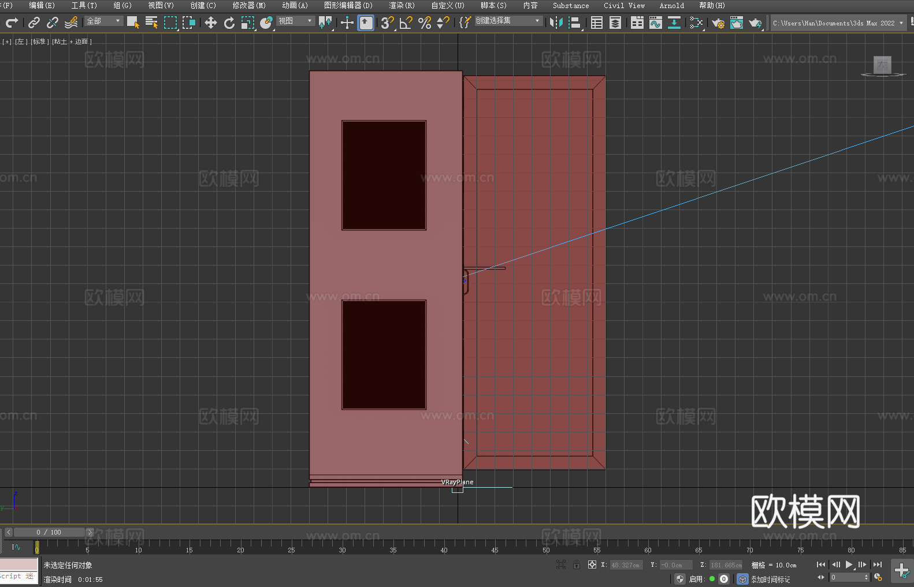Open the 组(G) menu
Image resolution: width=914 pixels, height=587 pixels.
point(122,5)
